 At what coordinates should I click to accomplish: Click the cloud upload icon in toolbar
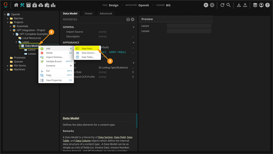point(41,5)
